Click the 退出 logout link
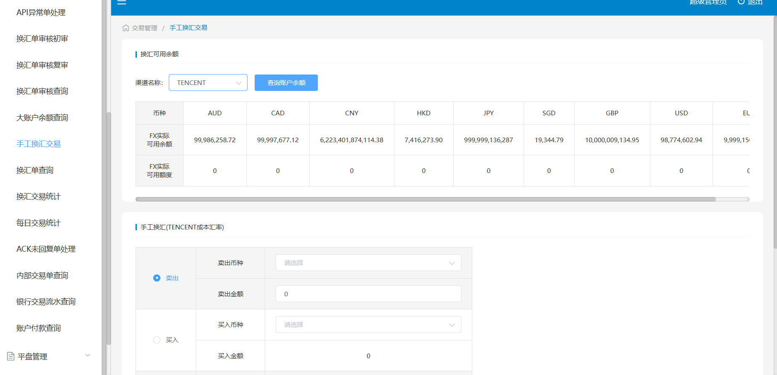Image resolution: width=777 pixels, height=375 pixels. coord(755,2)
